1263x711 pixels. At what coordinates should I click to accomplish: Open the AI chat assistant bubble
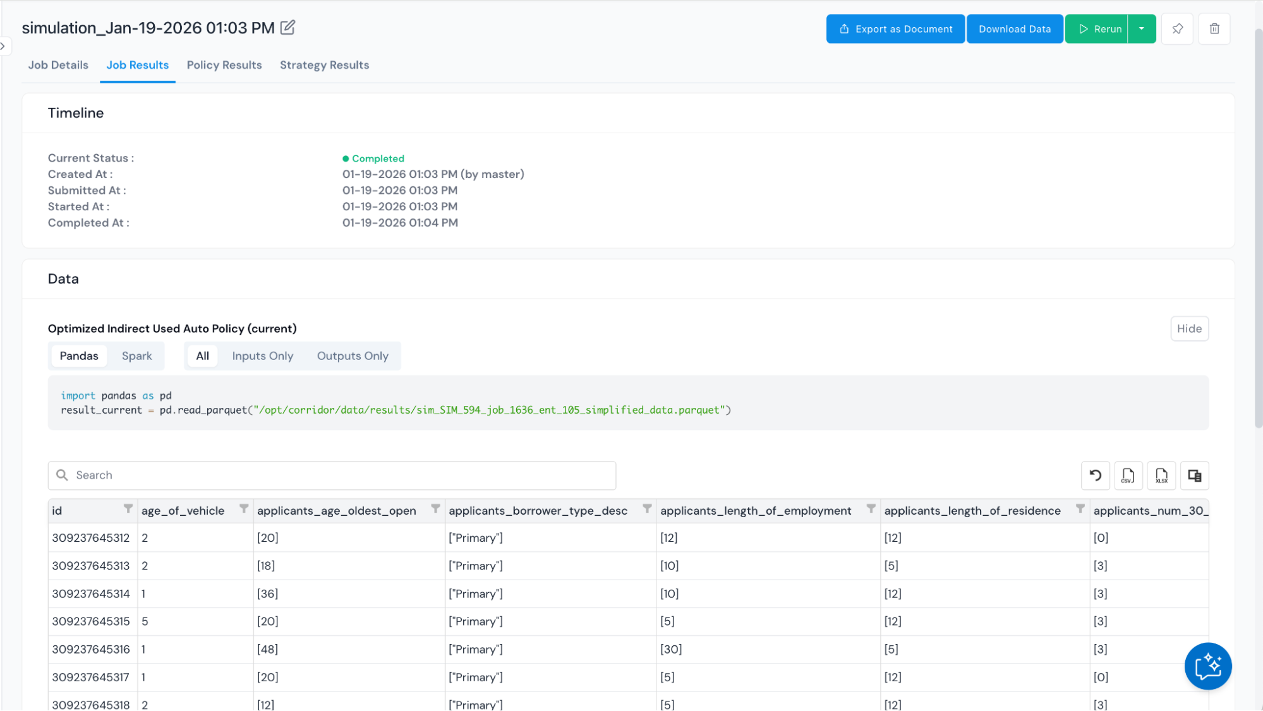pos(1207,666)
